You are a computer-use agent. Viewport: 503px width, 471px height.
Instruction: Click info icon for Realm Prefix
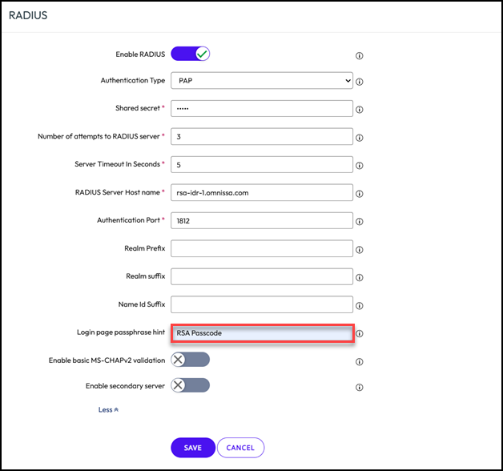(360, 250)
